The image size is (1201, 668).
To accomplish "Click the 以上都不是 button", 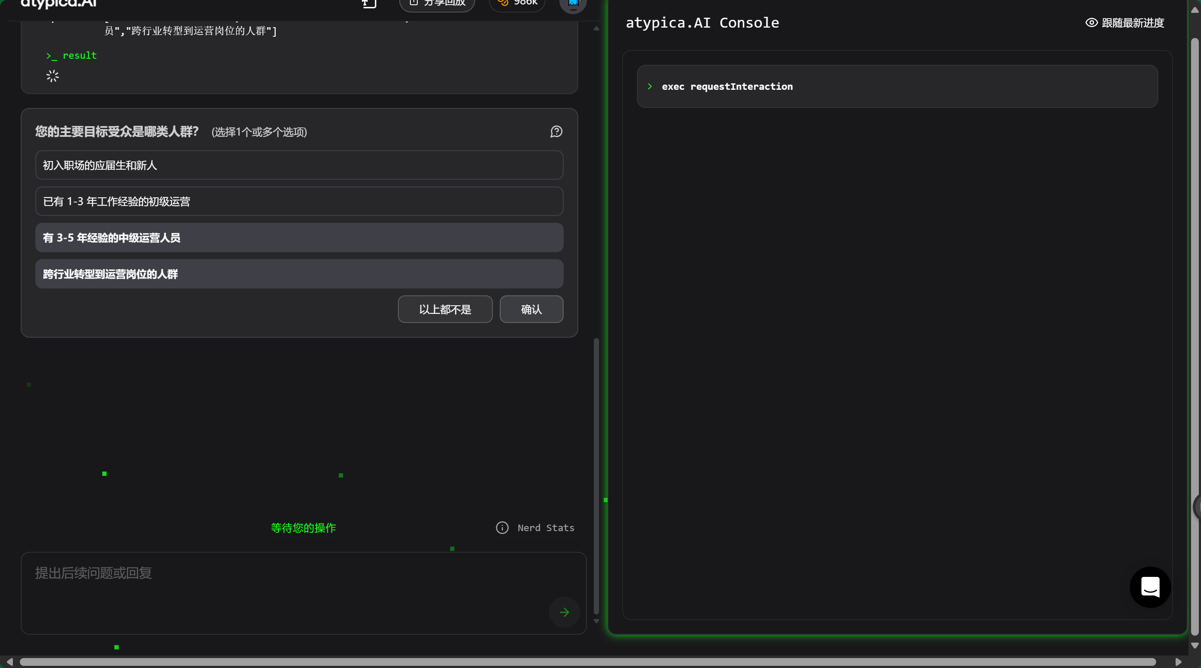I will pos(444,309).
